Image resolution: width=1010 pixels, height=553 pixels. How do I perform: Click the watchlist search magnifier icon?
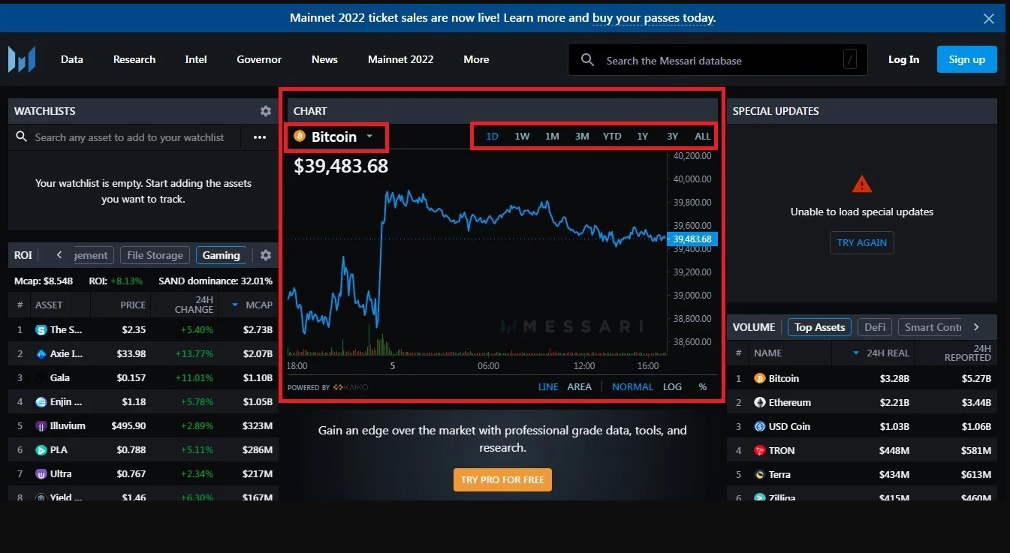coord(22,137)
